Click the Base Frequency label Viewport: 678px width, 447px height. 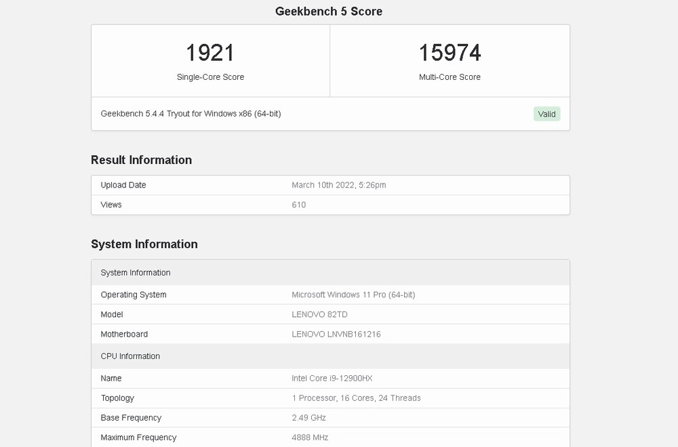click(x=131, y=418)
